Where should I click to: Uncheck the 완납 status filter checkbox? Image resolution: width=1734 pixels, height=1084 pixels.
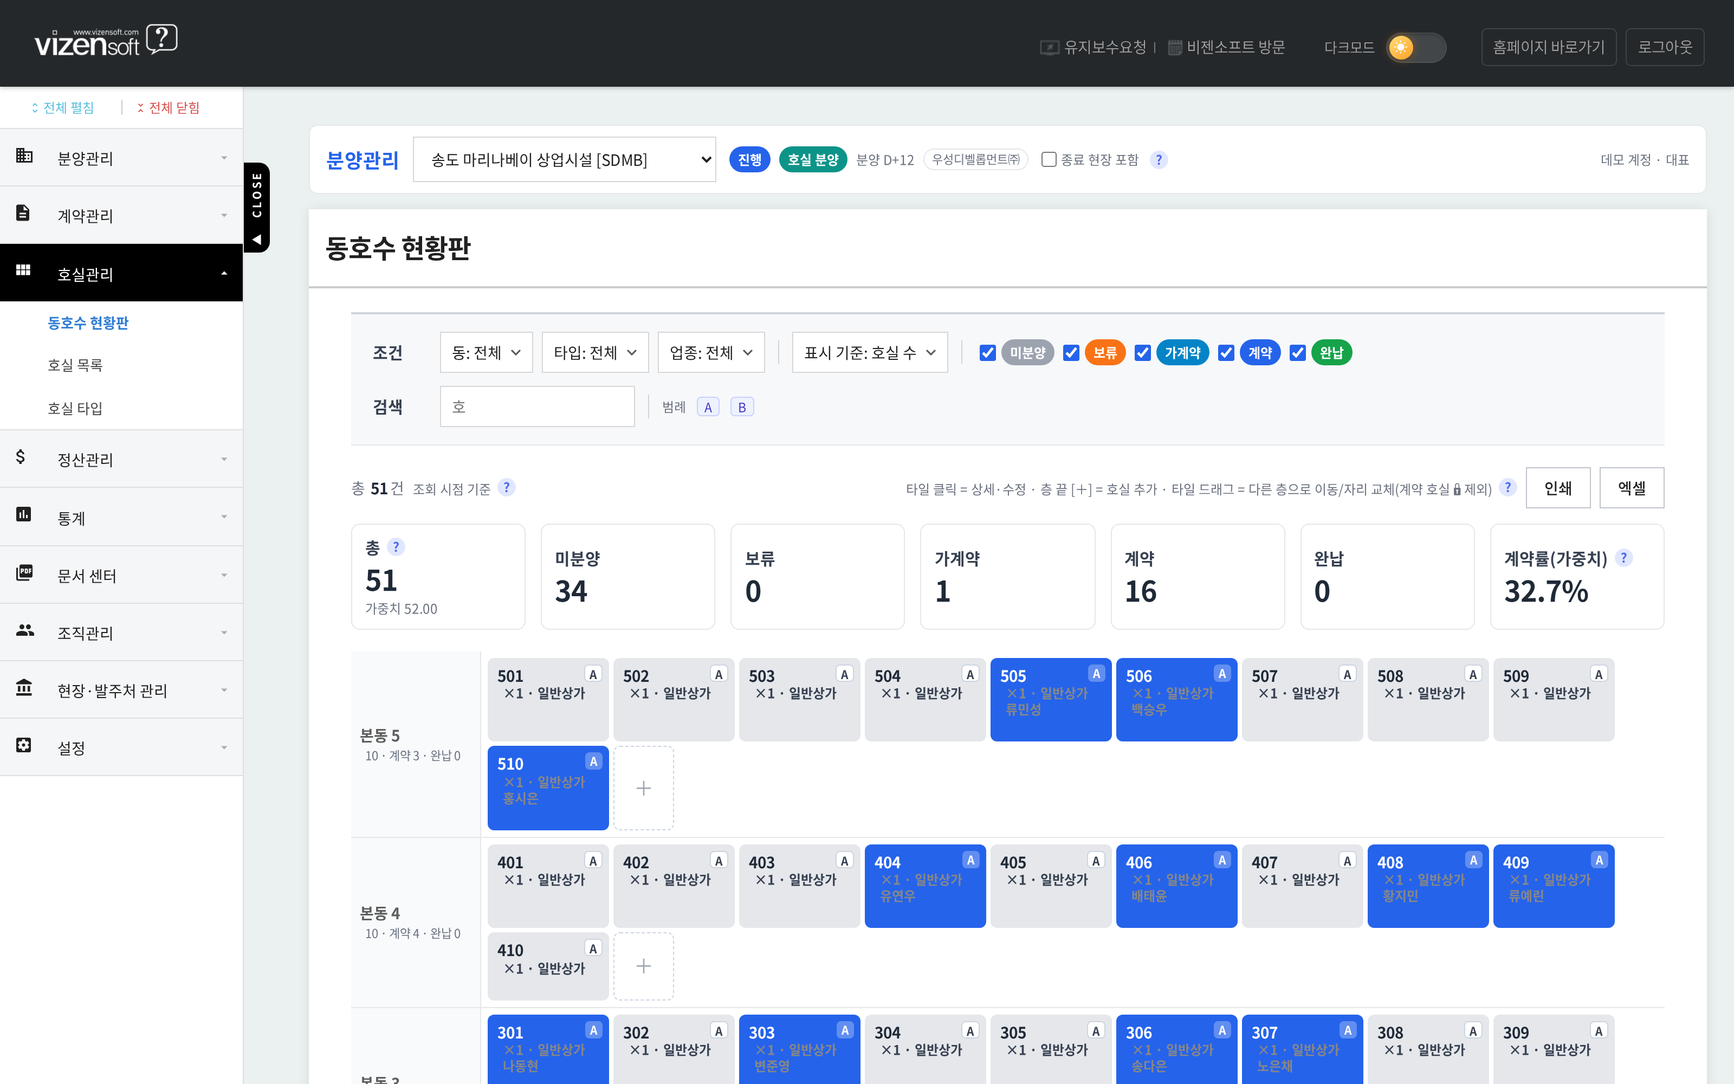pos(1298,353)
